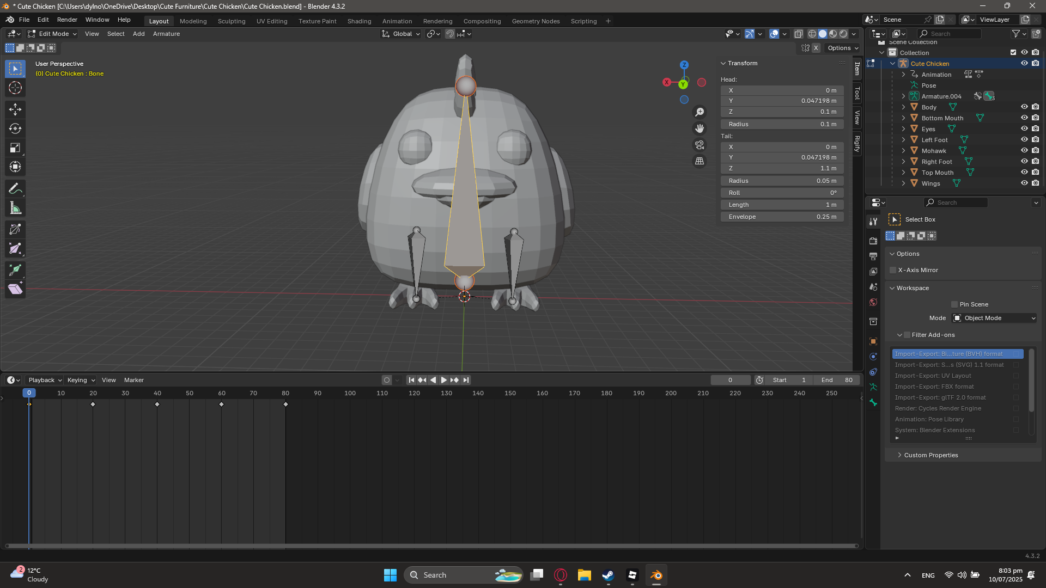Switch to orthographic grid view icon
This screenshot has height=588, width=1046.
pos(700,161)
